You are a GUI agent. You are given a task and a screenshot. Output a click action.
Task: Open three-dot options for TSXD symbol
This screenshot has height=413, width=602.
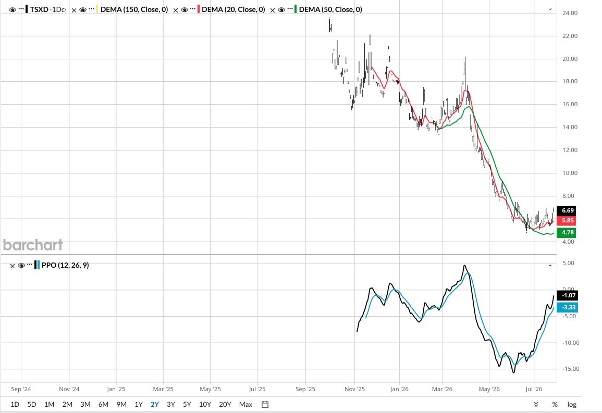click(x=21, y=8)
